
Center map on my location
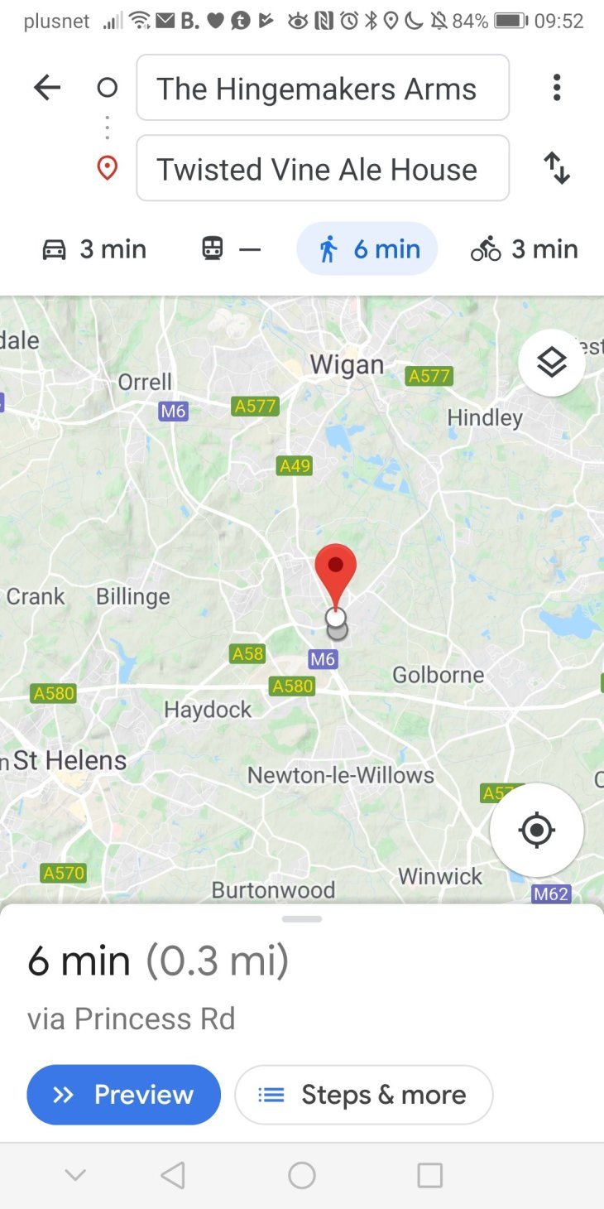point(537,830)
